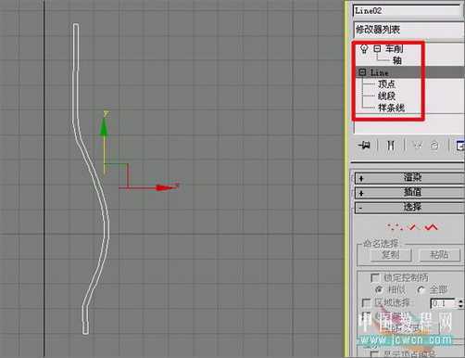Select 顶点 in the modifier stack
Viewport: 465px width, 358px height.
(386, 84)
